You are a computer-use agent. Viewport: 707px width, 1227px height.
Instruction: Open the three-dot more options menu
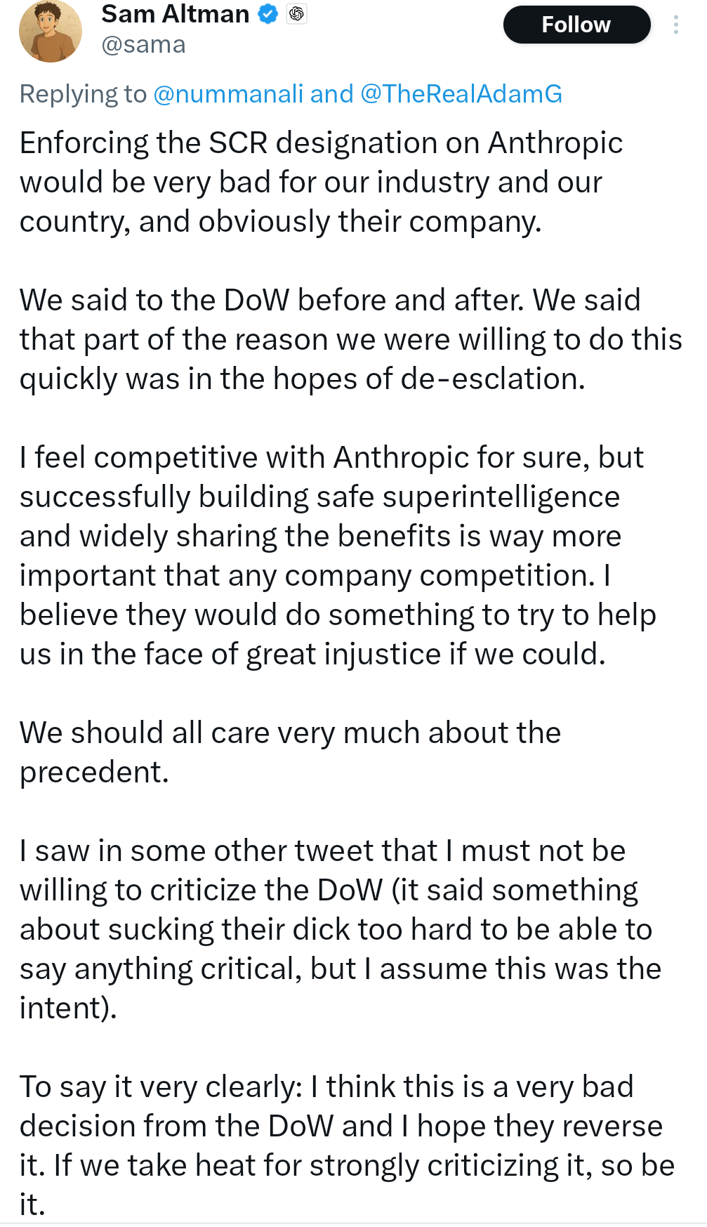(x=675, y=25)
